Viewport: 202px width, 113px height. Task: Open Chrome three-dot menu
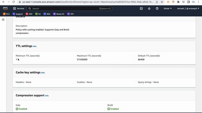click(199, 2)
